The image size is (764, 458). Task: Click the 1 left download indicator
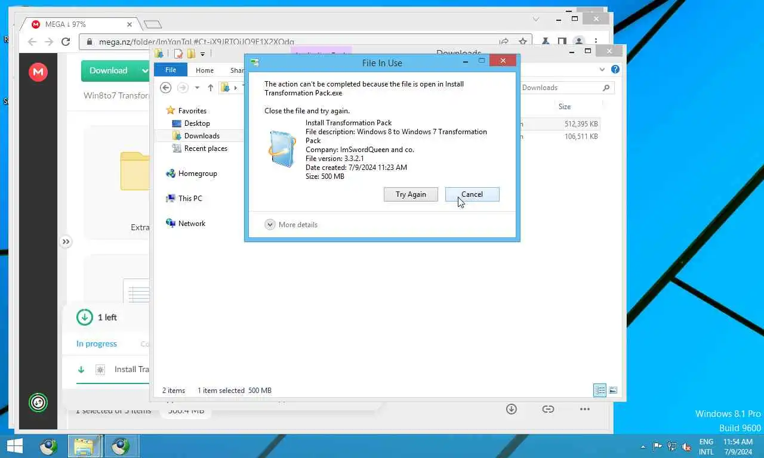tap(97, 317)
